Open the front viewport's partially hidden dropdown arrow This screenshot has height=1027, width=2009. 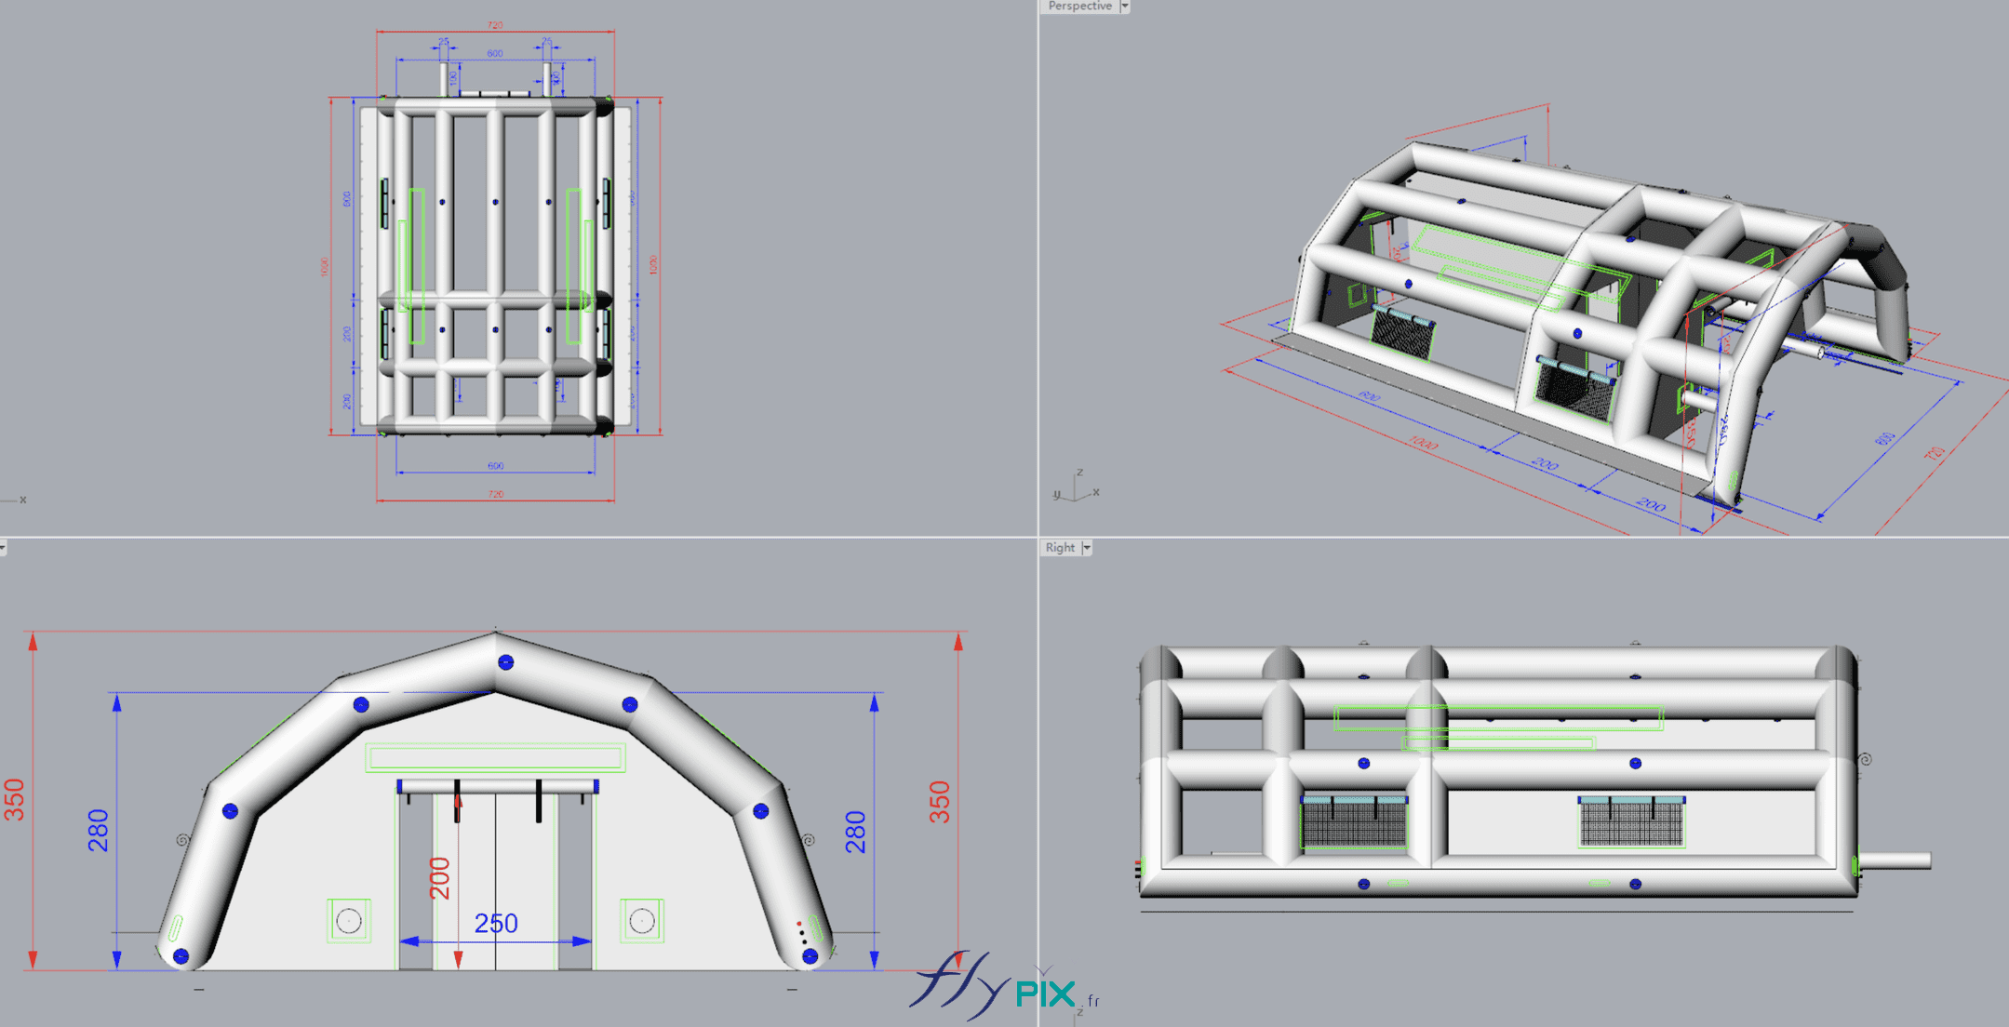coord(3,548)
